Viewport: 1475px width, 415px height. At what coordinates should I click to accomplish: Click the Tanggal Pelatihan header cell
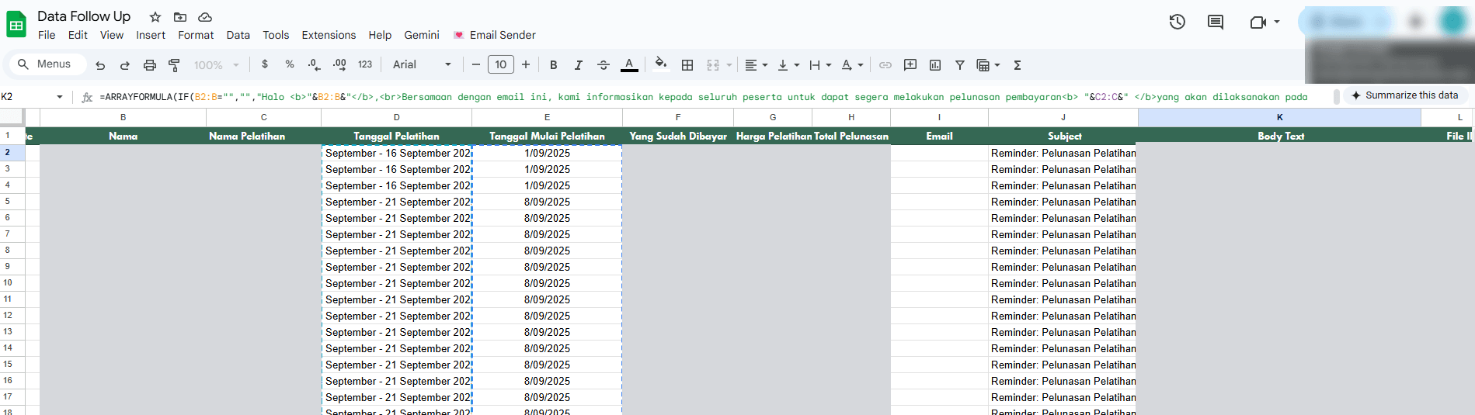click(396, 136)
